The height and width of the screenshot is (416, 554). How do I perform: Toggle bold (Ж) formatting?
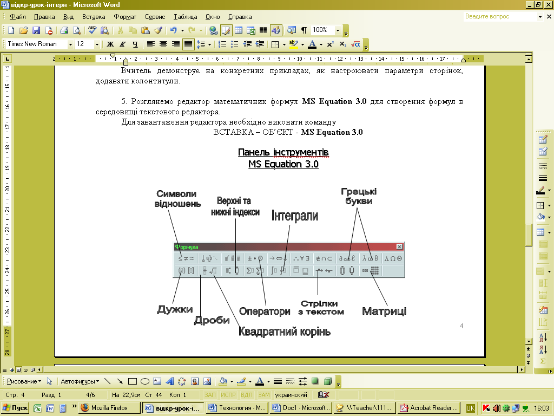tap(110, 44)
